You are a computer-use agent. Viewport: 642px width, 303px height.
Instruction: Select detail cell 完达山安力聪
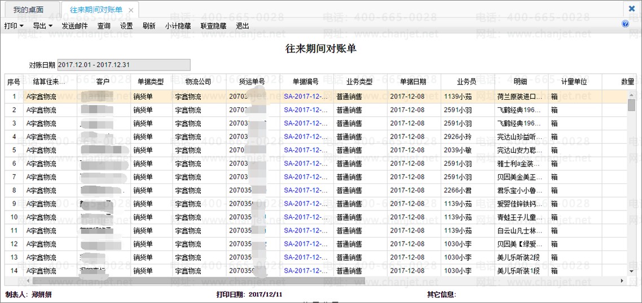(x=521, y=150)
